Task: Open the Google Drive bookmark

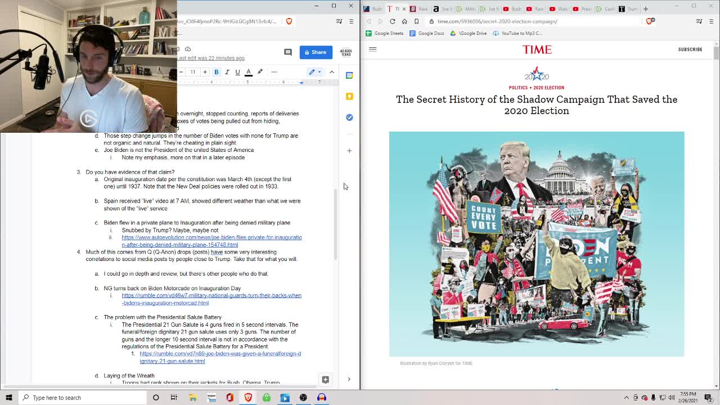Action: coord(468,33)
